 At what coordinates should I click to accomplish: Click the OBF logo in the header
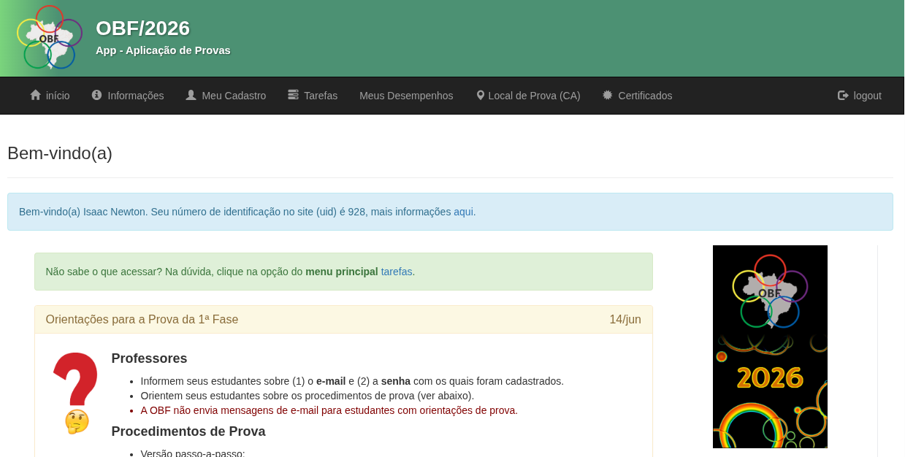(49, 37)
